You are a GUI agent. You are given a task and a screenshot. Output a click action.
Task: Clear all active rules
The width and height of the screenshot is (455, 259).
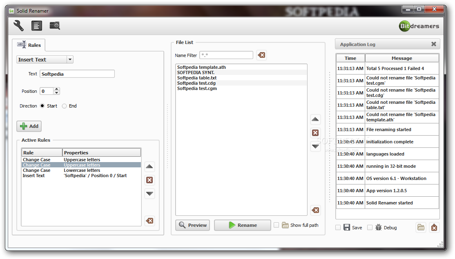149,221
